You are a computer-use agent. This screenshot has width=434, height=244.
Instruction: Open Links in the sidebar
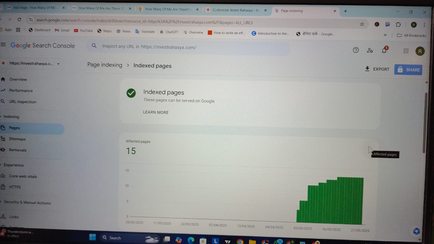point(14,217)
